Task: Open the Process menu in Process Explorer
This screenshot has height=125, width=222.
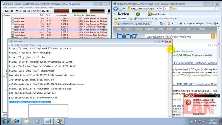Action: click(29, 8)
